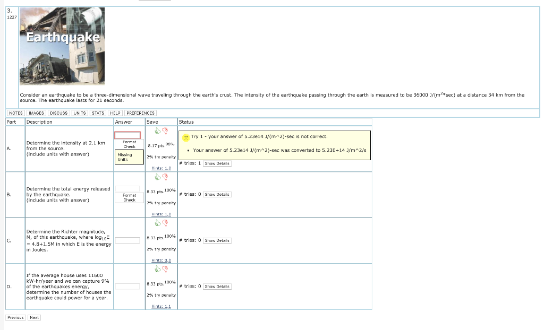Viewport: 544px width, 330px height.
Task: Show Details for part B tries
Action: (x=217, y=195)
